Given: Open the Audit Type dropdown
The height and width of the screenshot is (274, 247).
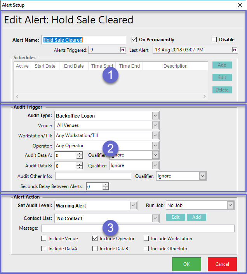Looking at the screenshot, I should [x=155, y=116].
